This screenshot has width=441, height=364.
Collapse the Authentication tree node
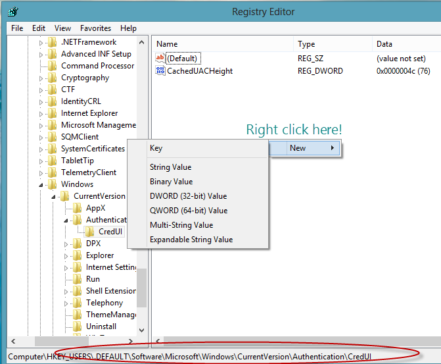[66, 221]
